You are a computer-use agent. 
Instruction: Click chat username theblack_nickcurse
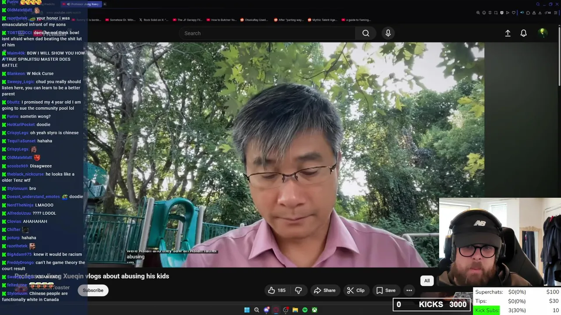pos(26,174)
